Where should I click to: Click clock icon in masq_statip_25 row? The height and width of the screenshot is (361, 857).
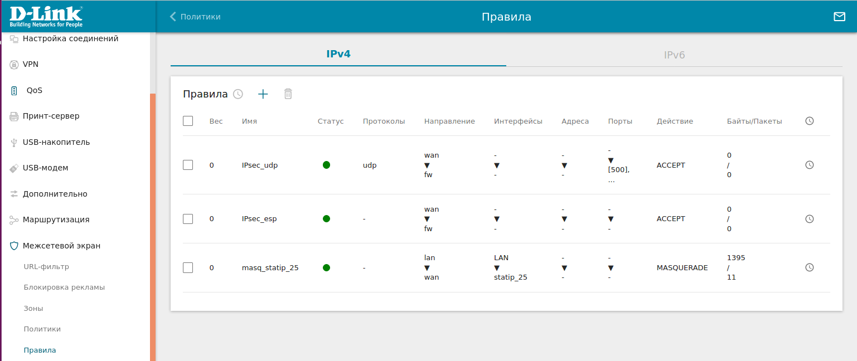(x=810, y=267)
